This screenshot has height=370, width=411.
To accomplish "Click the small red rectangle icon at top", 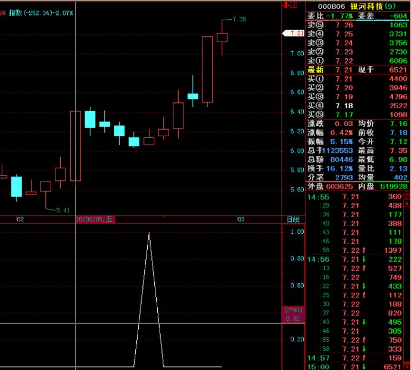I will [292, 5].
